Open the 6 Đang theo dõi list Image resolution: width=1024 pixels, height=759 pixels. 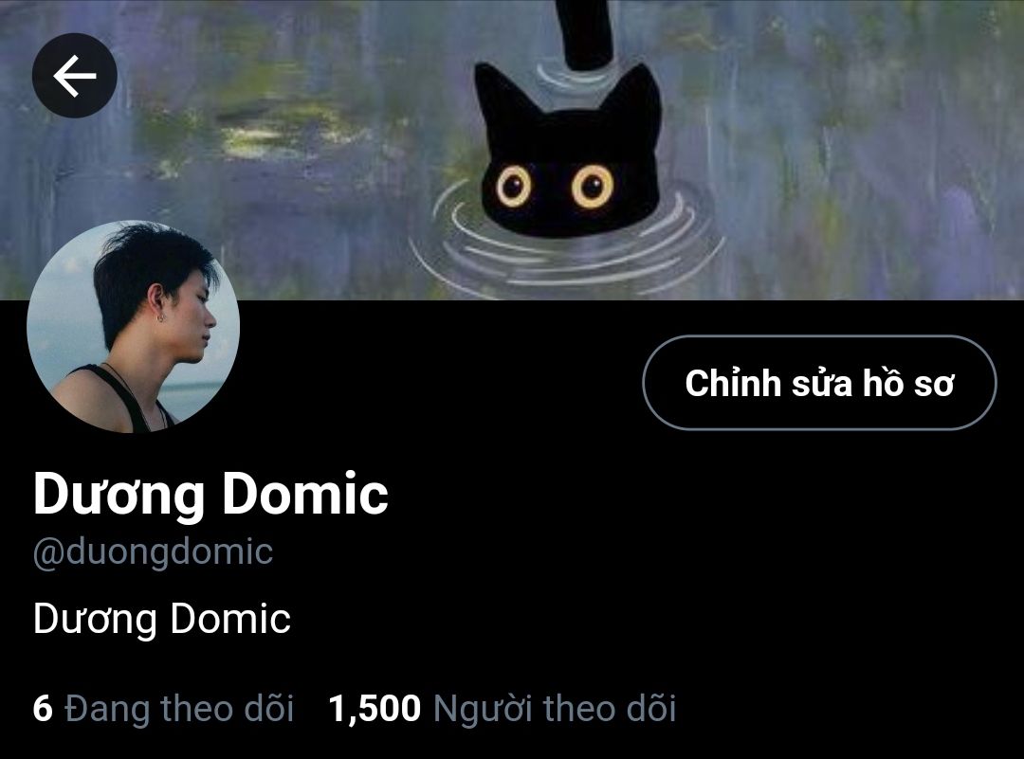(x=163, y=709)
